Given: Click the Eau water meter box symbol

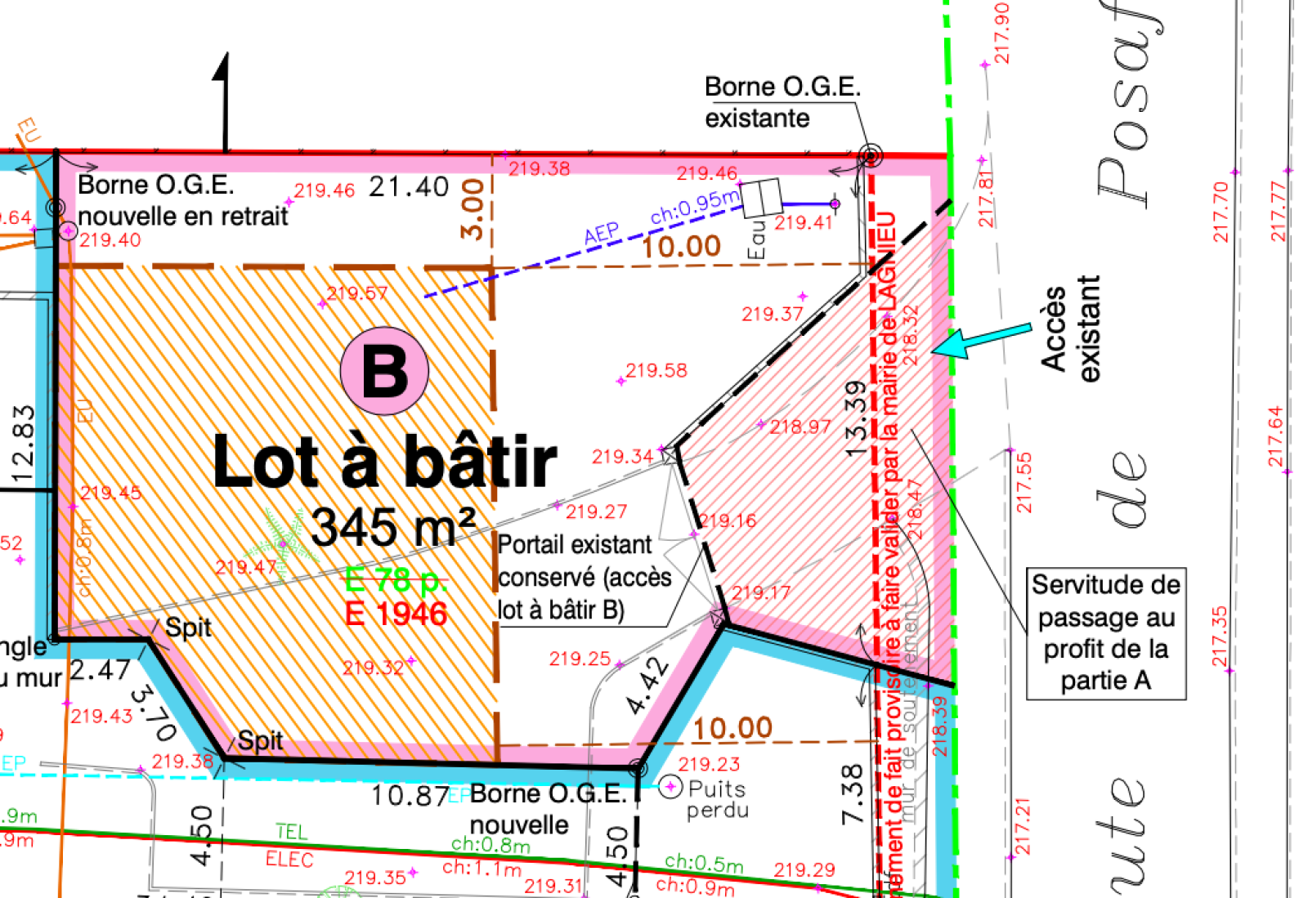Looking at the screenshot, I should tap(762, 199).
